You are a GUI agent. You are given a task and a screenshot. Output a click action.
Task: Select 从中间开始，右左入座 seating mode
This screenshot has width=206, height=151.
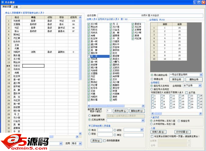(x=151, y=124)
